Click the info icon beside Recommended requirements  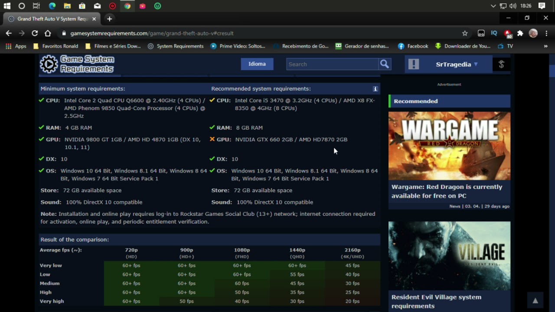click(x=375, y=89)
